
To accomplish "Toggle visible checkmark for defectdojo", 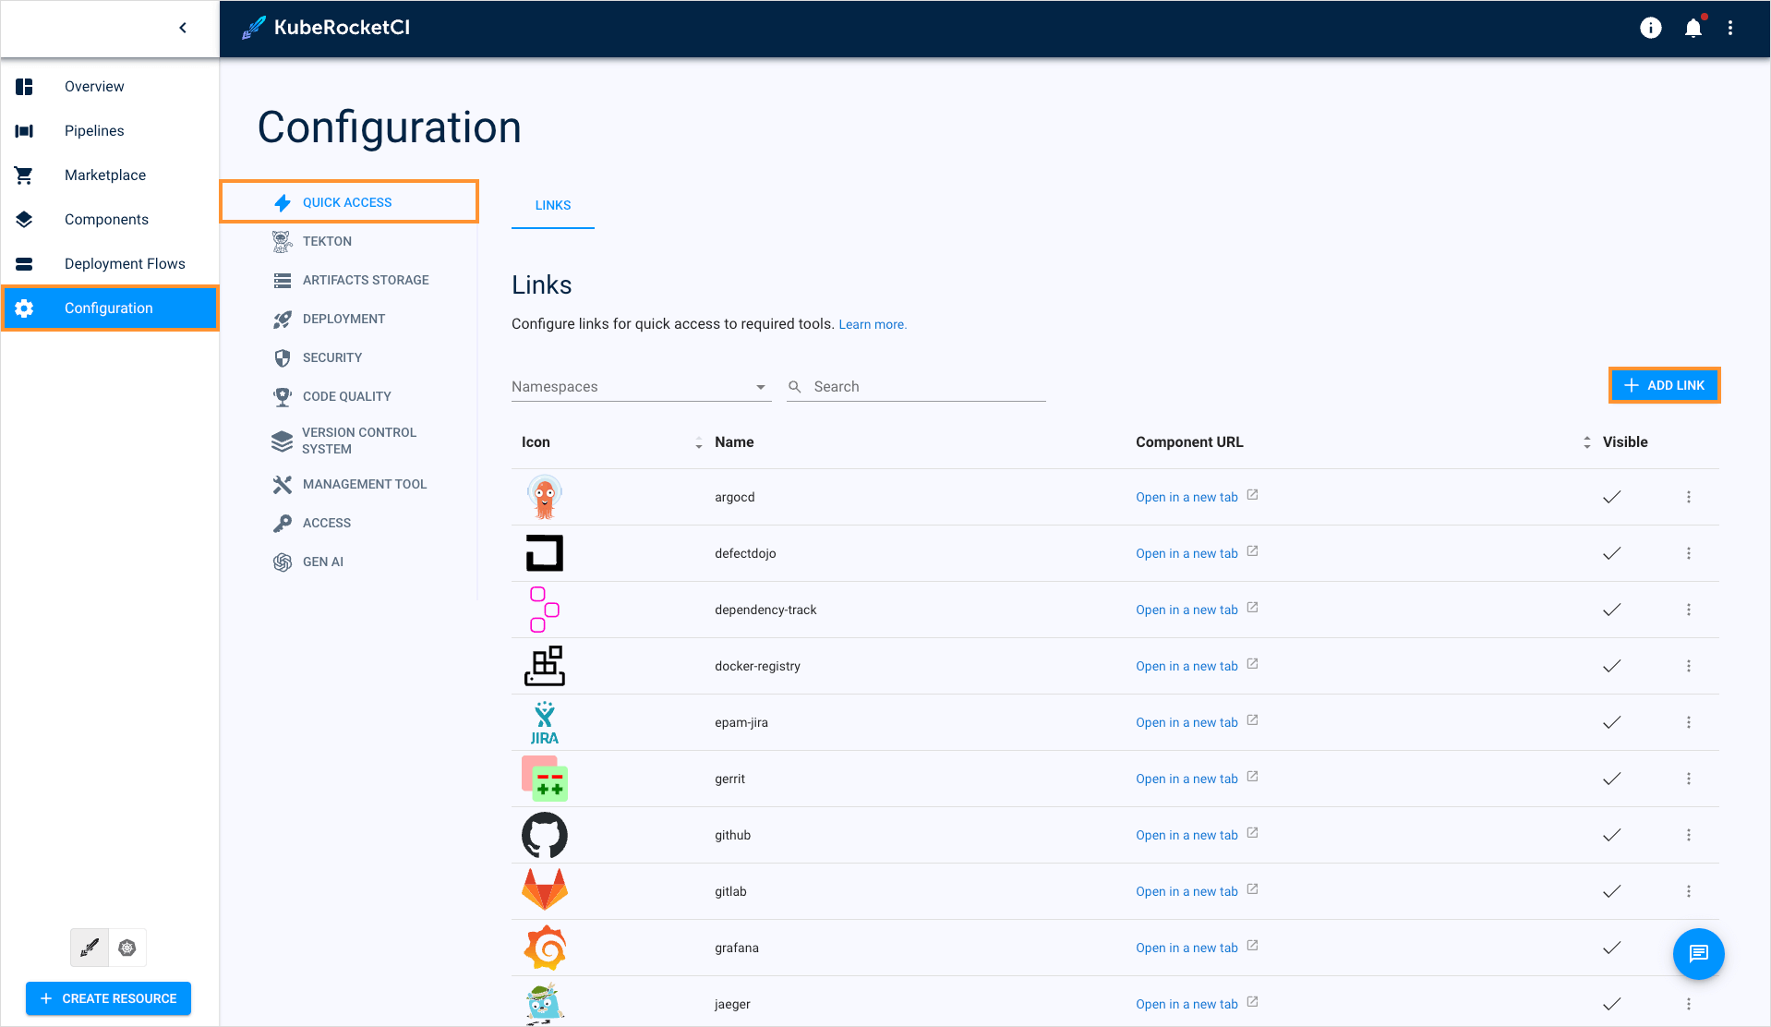I will pyautogui.click(x=1611, y=553).
